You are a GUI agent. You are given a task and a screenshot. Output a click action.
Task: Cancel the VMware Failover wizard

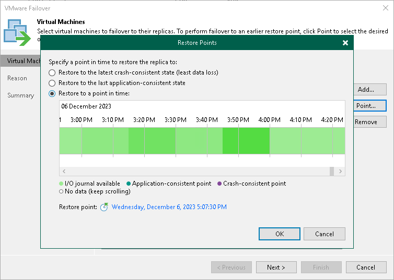[x=366, y=267]
